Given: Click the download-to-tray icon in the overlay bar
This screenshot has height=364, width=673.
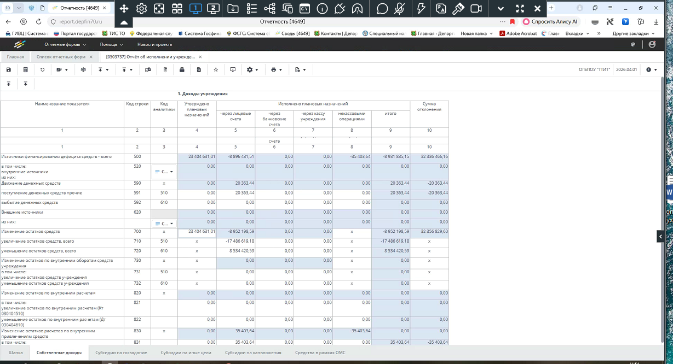Looking at the screenshot, I should coord(233,8).
